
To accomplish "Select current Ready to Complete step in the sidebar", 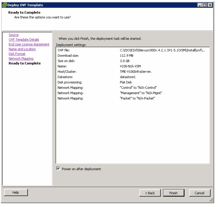I will point(25,63).
